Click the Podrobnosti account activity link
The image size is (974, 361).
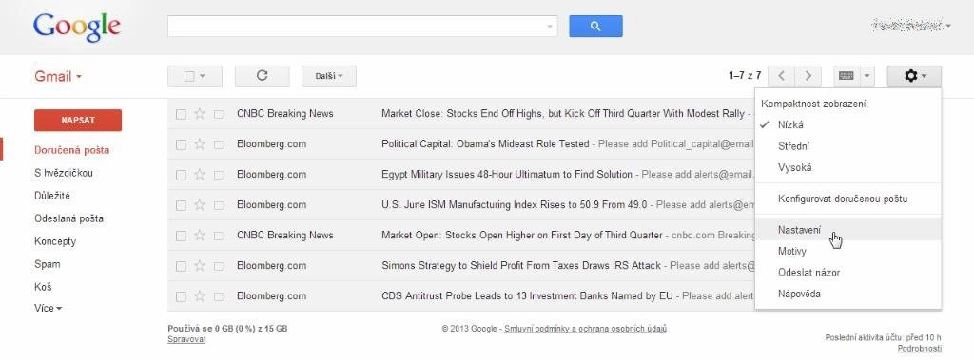920,349
